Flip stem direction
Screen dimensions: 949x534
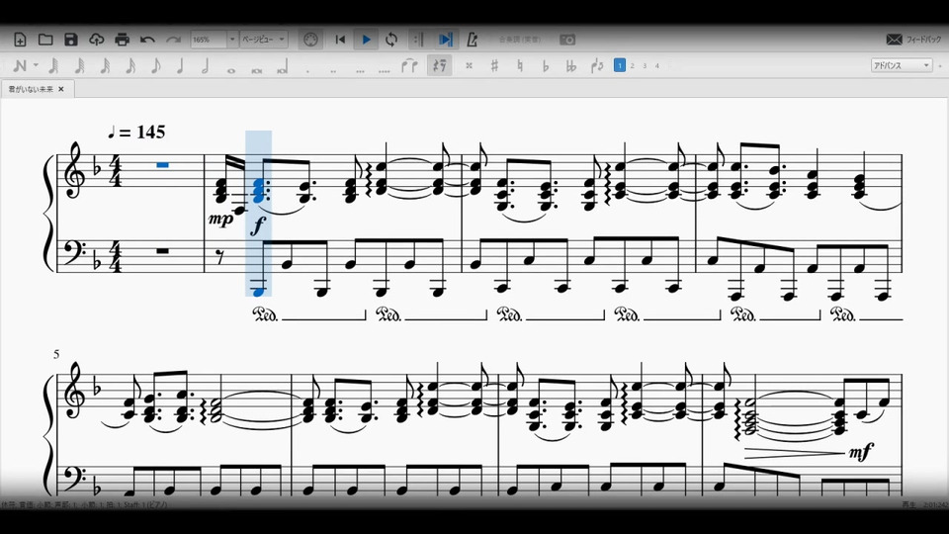(597, 66)
